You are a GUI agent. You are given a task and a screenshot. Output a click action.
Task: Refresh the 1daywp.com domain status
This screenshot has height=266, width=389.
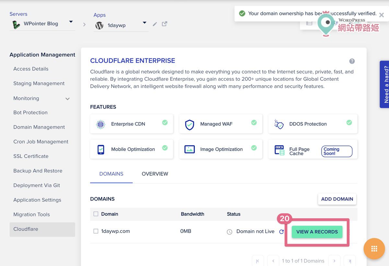click(281, 232)
